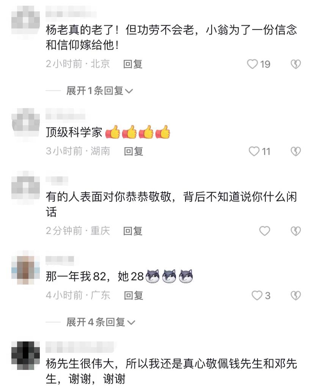Screen dimensions: 314x390
Task: Dislike the Beijing comment via broken heart
Action: pos(295,64)
